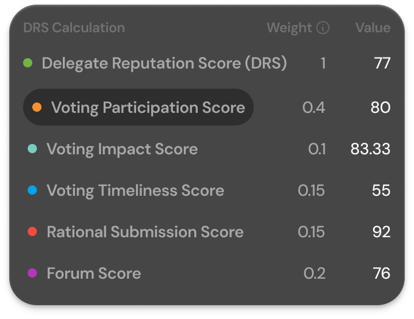Click the orange Voting Participation dot

[x=37, y=108]
